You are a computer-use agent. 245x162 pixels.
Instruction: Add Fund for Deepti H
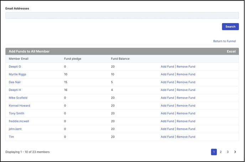point(167,90)
